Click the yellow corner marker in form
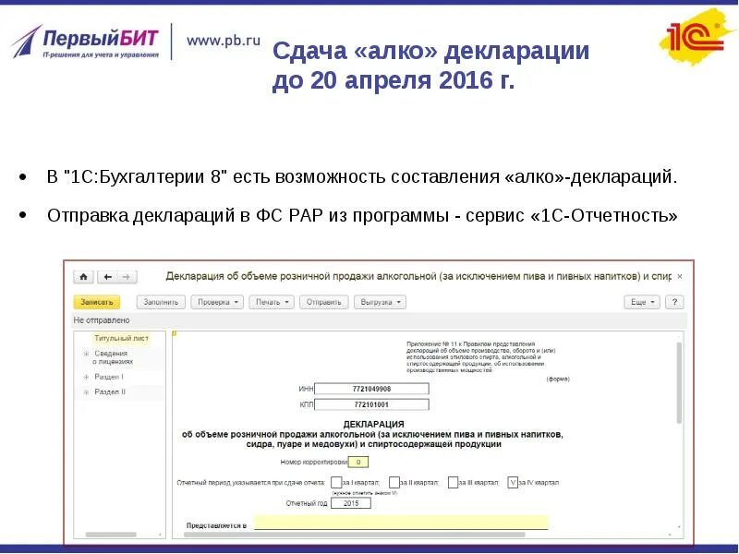739x554 pixels. pyautogui.click(x=175, y=333)
